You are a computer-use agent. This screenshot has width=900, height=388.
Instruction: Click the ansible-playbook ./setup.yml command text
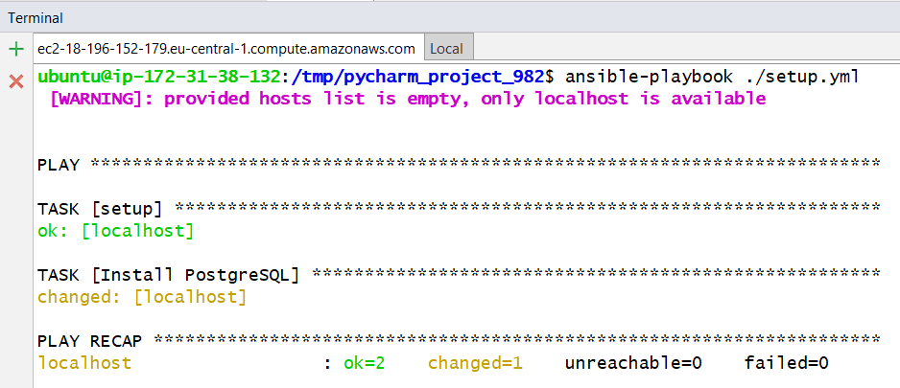pyautogui.click(x=712, y=77)
